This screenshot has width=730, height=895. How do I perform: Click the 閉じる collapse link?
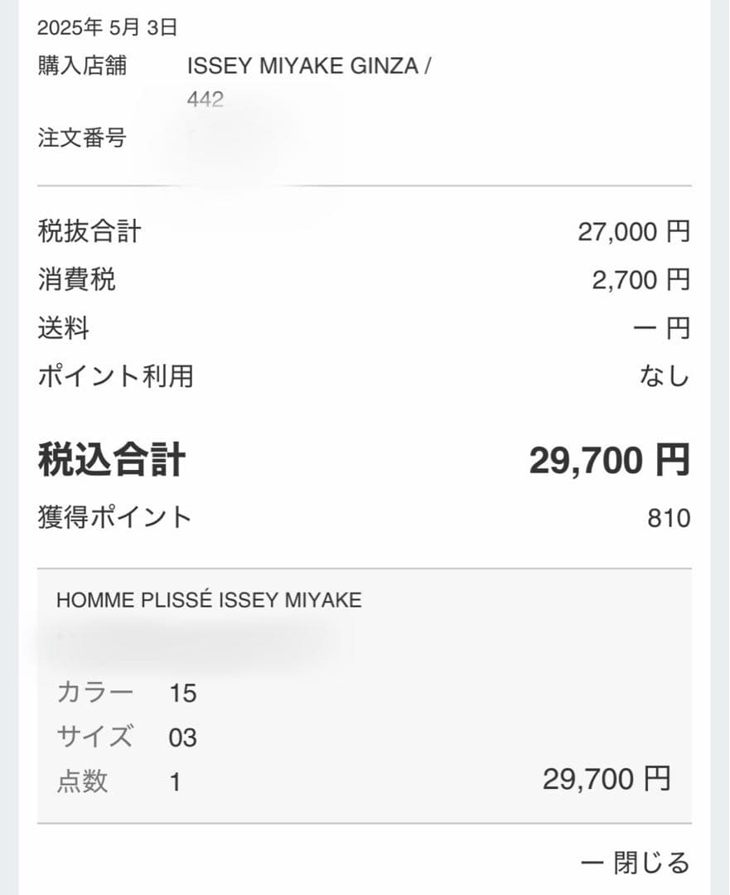650,863
